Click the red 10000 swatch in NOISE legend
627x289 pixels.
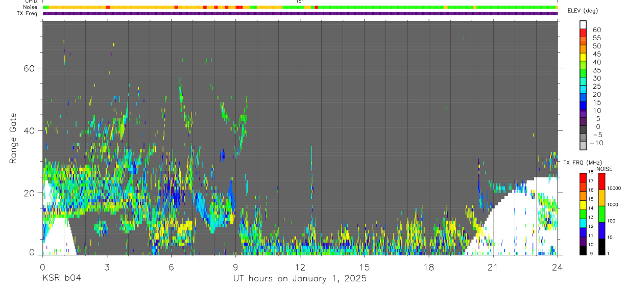click(601, 181)
